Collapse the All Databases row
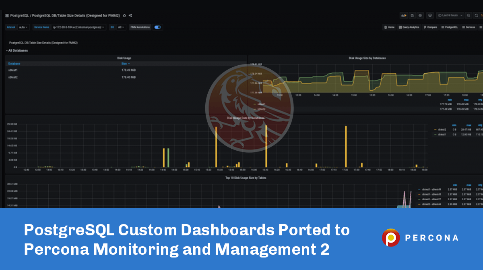Viewport: 483px width, 270px height. (17, 51)
